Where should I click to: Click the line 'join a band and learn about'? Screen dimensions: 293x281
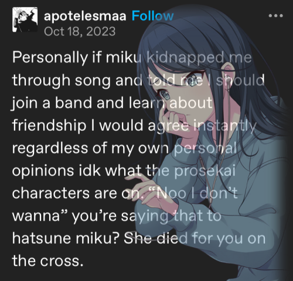point(112,103)
